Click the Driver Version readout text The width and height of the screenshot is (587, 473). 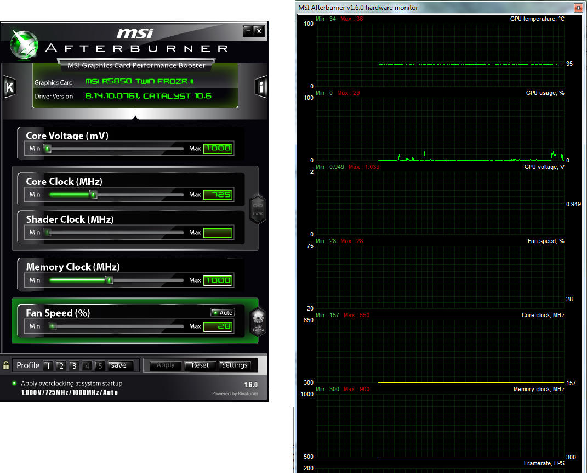point(148,96)
